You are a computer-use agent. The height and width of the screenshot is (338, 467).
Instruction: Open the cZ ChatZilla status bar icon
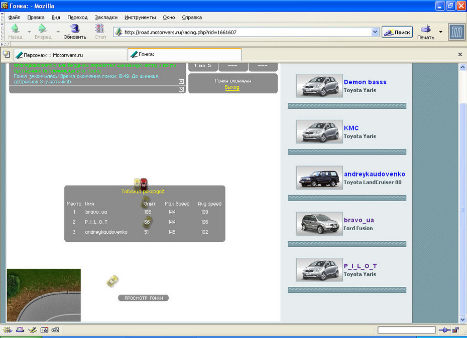[x=55, y=329]
